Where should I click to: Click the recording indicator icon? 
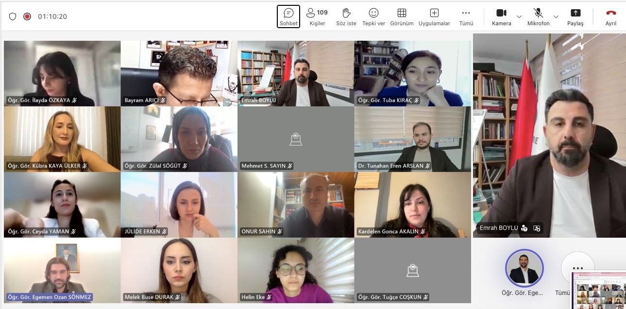(27, 16)
